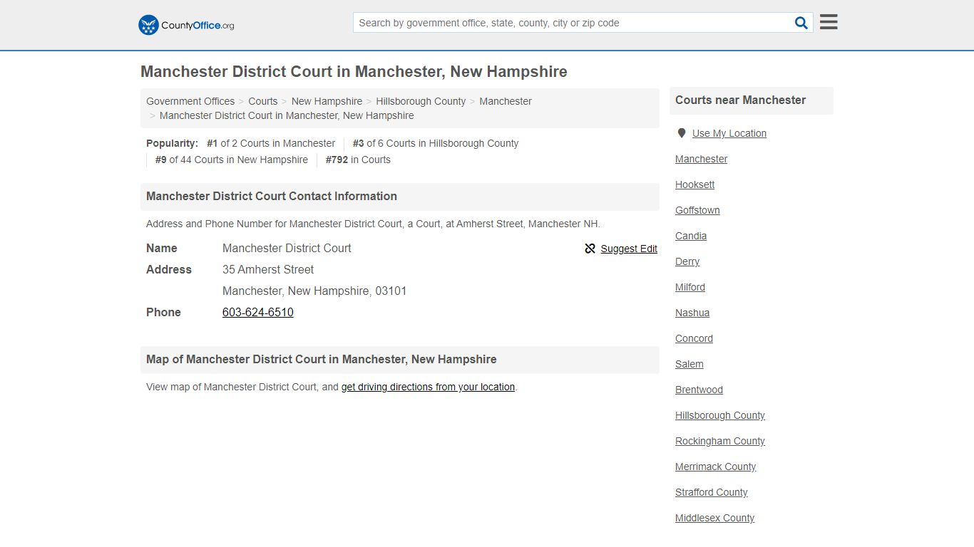The width and height of the screenshot is (974, 547).
Task: Open Milford courts link
Action: pyautogui.click(x=690, y=287)
